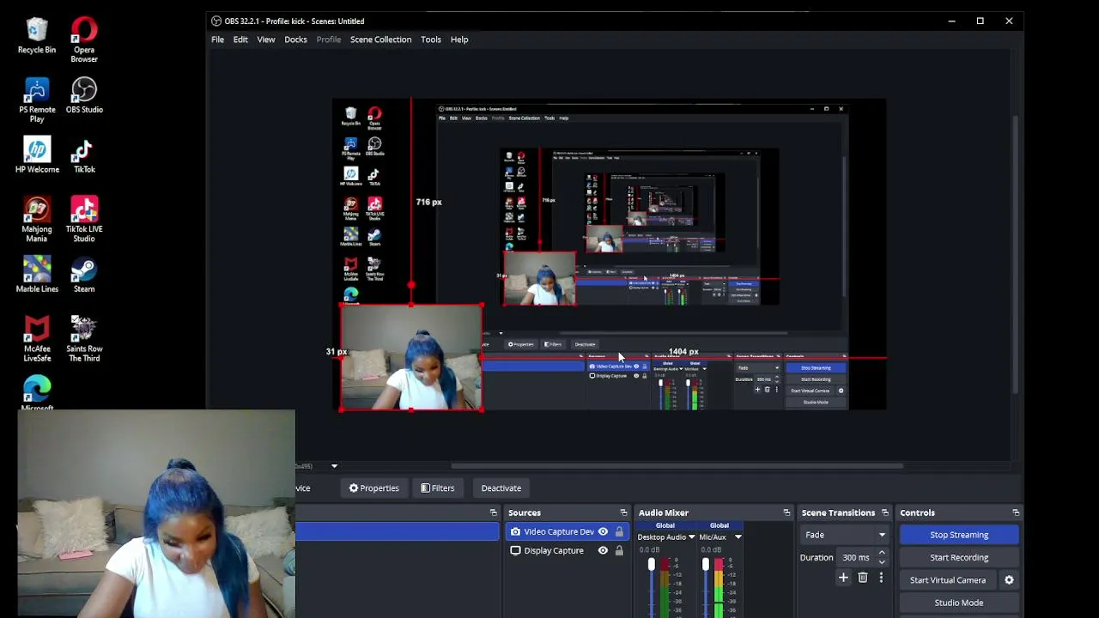1099x618 pixels.
Task: Open the Scene Collection menu
Action: click(380, 39)
